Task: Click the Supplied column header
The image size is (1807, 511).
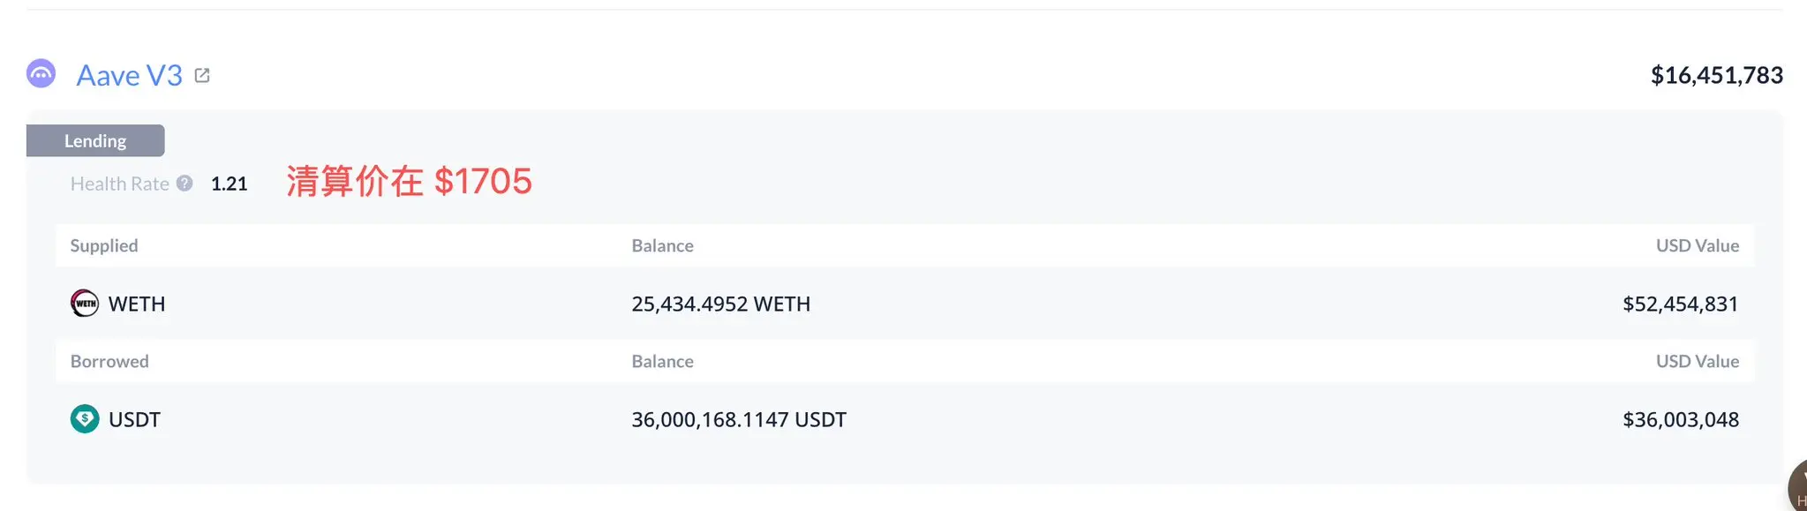Action: (x=104, y=245)
